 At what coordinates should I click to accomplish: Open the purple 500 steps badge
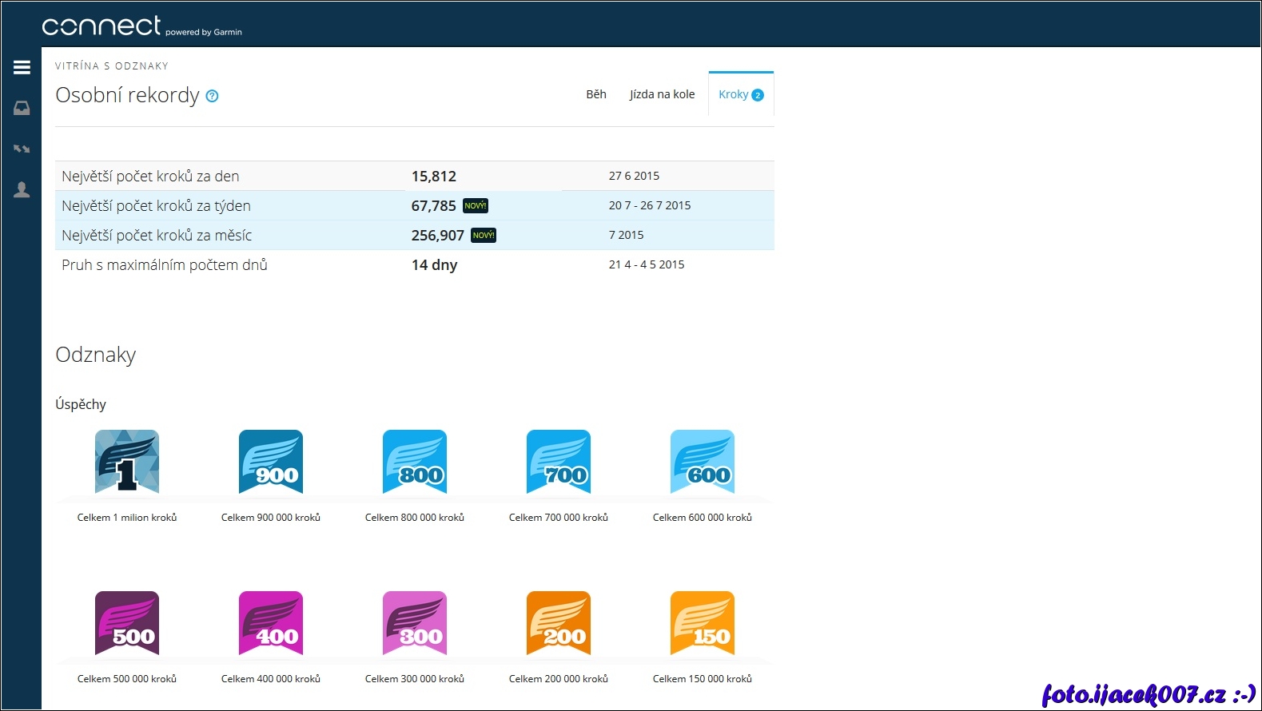pyautogui.click(x=127, y=623)
